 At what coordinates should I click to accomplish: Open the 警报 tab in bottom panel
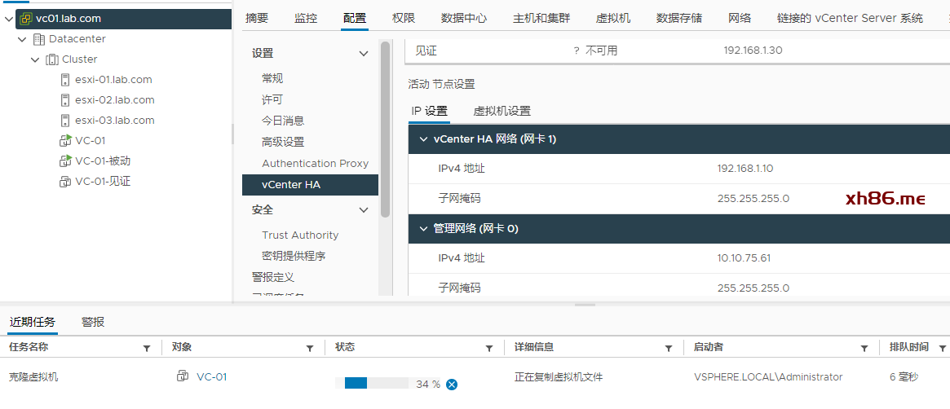[93, 322]
